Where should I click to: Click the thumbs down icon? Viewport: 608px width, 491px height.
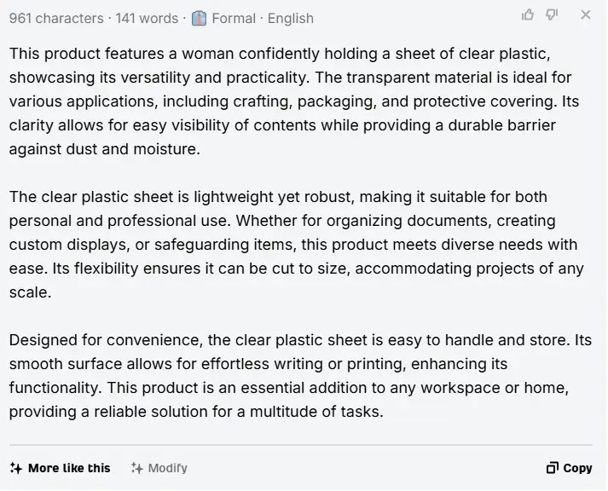(x=552, y=15)
